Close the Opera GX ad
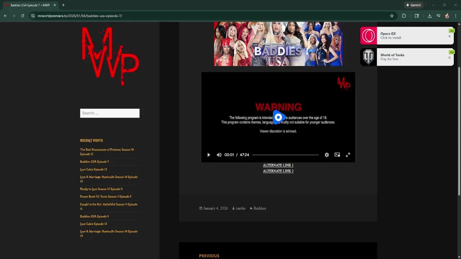 point(449,36)
